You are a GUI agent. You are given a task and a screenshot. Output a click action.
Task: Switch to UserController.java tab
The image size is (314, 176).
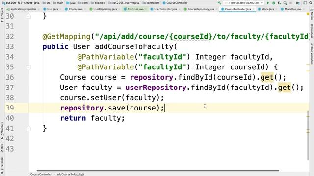click(165, 9)
